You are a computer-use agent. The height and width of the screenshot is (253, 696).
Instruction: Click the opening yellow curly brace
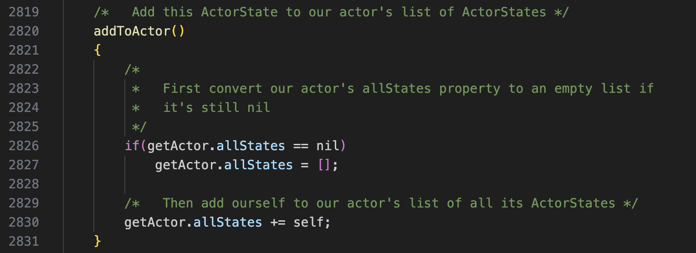pyautogui.click(x=97, y=51)
